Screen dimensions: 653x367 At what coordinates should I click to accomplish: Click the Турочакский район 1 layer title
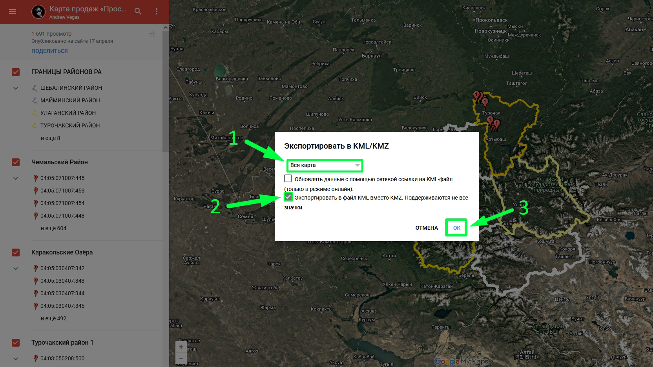(x=62, y=343)
